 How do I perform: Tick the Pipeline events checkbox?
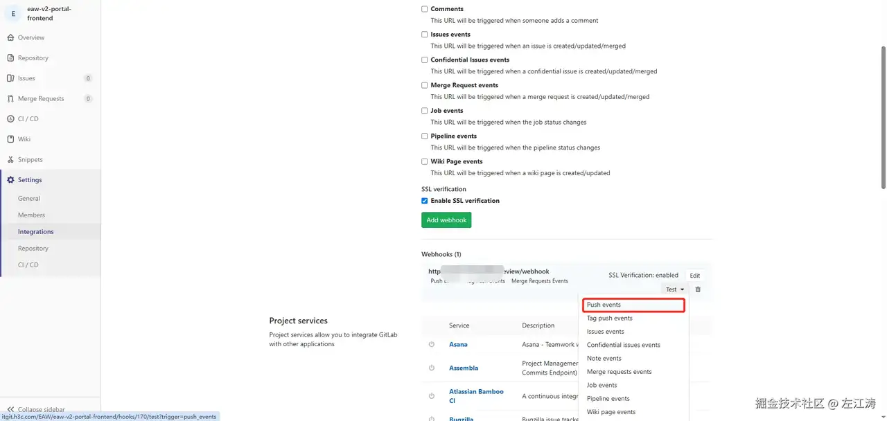[425, 136]
